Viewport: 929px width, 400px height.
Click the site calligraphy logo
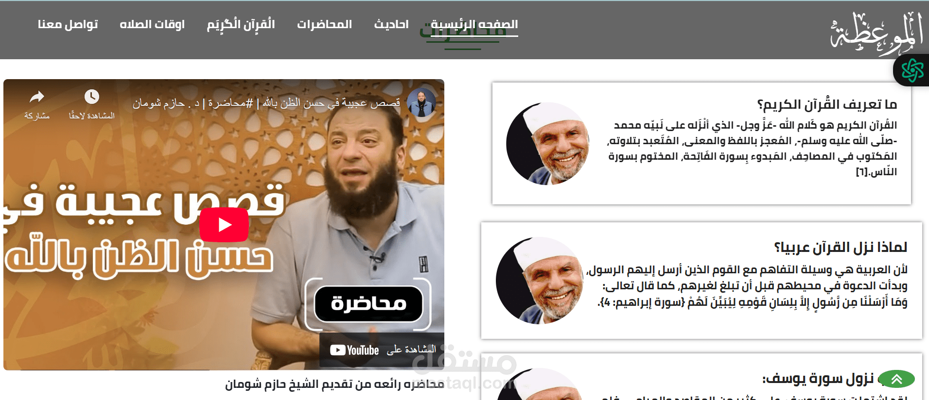point(876,33)
